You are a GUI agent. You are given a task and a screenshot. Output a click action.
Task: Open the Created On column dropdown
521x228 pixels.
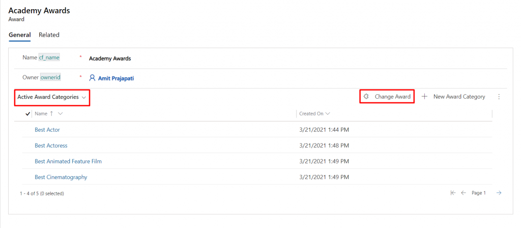pos(314,113)
